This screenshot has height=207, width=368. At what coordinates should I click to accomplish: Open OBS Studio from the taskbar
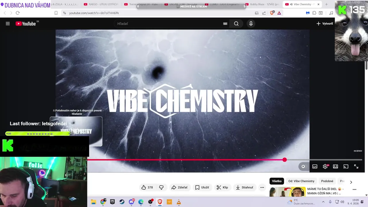coord(150,202)
